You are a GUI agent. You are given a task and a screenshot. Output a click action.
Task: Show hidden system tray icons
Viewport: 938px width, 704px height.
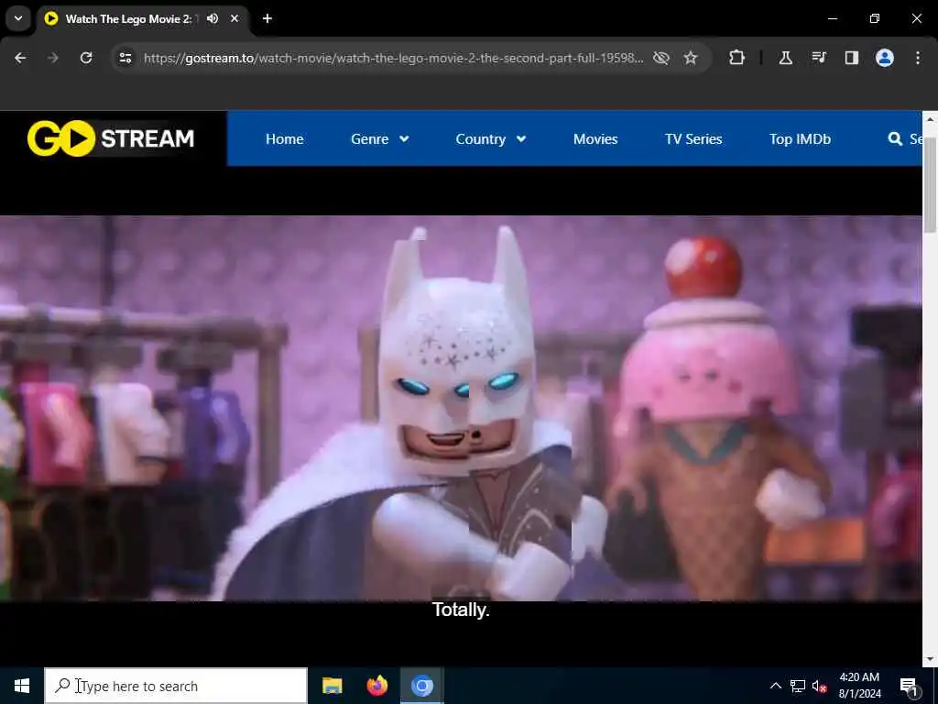[775, 686]
